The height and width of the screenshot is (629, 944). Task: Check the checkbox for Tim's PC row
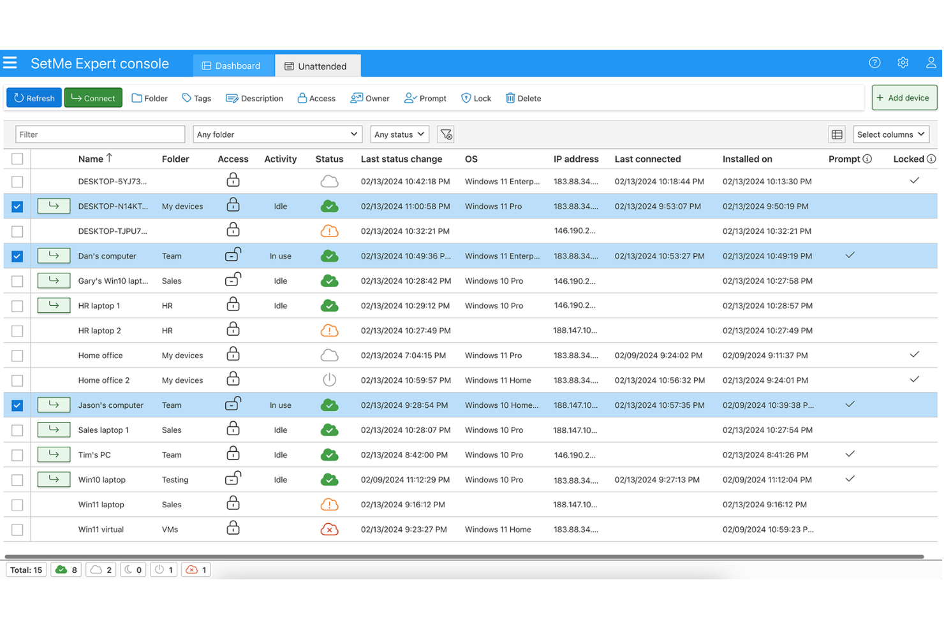pos(17,454)
